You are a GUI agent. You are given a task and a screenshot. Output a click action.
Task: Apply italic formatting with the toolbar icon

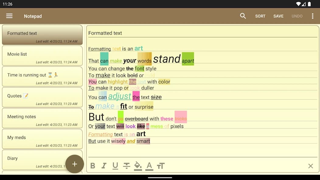pos(104,166)
